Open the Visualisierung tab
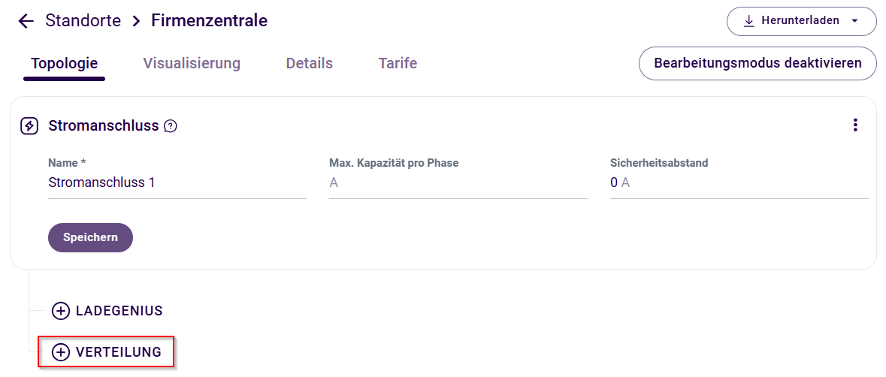The image size is (886, 377). point(192,63)
